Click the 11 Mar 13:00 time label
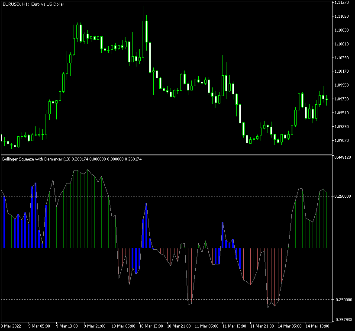The image size is (355, 331). [235, 326]
